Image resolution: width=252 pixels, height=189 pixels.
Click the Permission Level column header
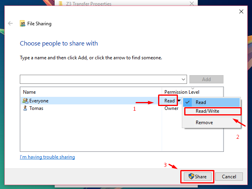pyautogui.click(x=182, y=92)
